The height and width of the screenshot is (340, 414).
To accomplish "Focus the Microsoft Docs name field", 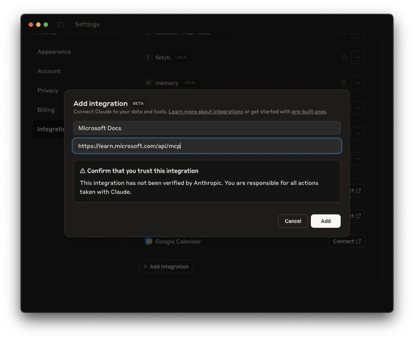I will coord(207,128).
